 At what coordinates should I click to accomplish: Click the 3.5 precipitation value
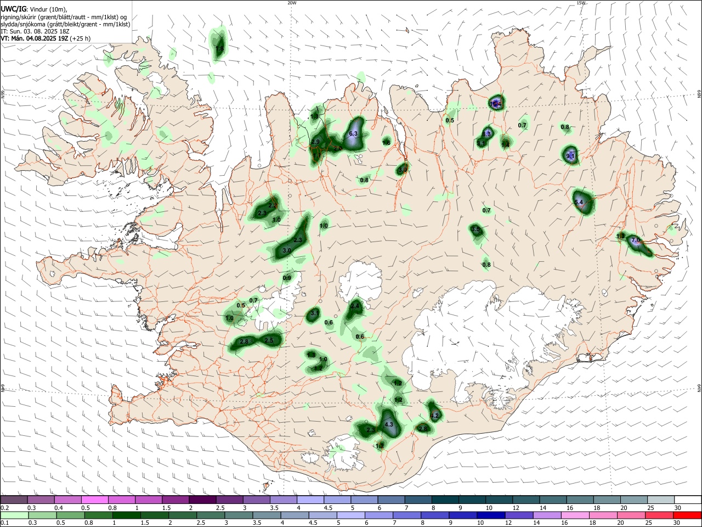click(475, 229)
